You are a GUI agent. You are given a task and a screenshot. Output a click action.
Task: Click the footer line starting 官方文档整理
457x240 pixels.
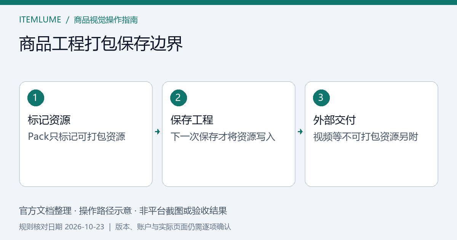pyautogui.click(x=123, y=211)
